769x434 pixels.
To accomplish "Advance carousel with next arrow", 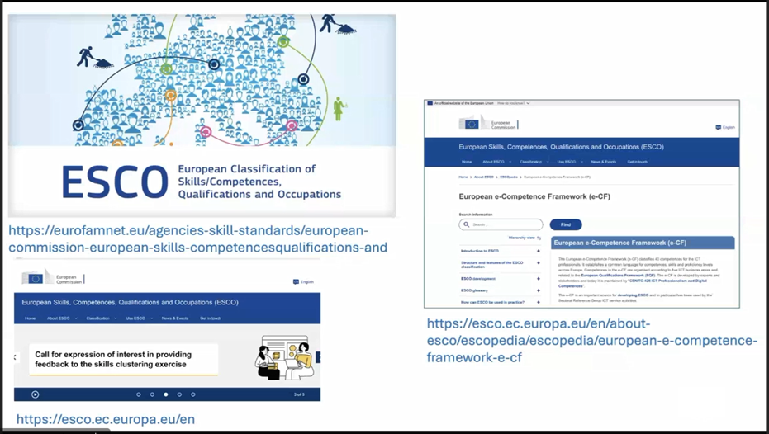I will pyautogui.click(x=318, y=357).
